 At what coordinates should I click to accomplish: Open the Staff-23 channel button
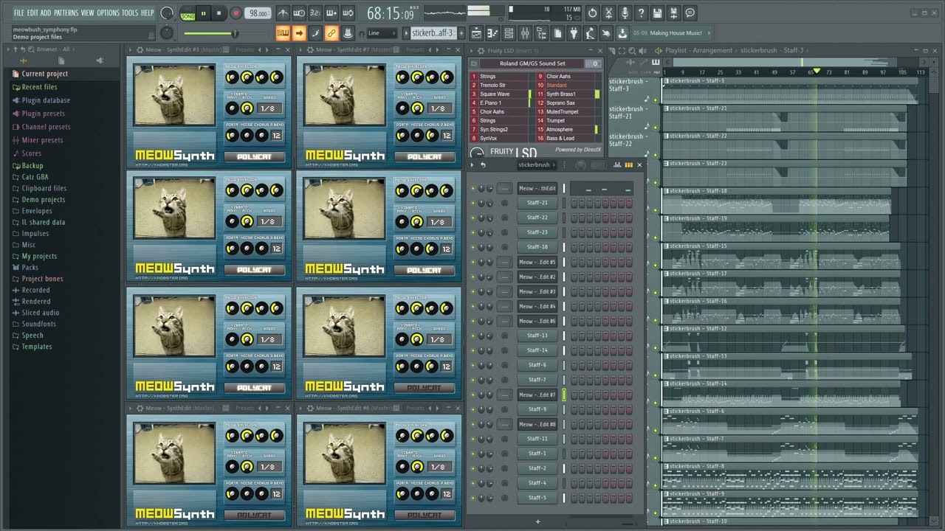pyautogui.click(x=537, y=232)
